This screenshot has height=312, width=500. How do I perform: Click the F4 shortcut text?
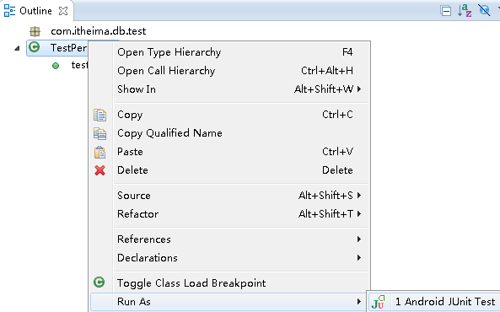[347, 52]
